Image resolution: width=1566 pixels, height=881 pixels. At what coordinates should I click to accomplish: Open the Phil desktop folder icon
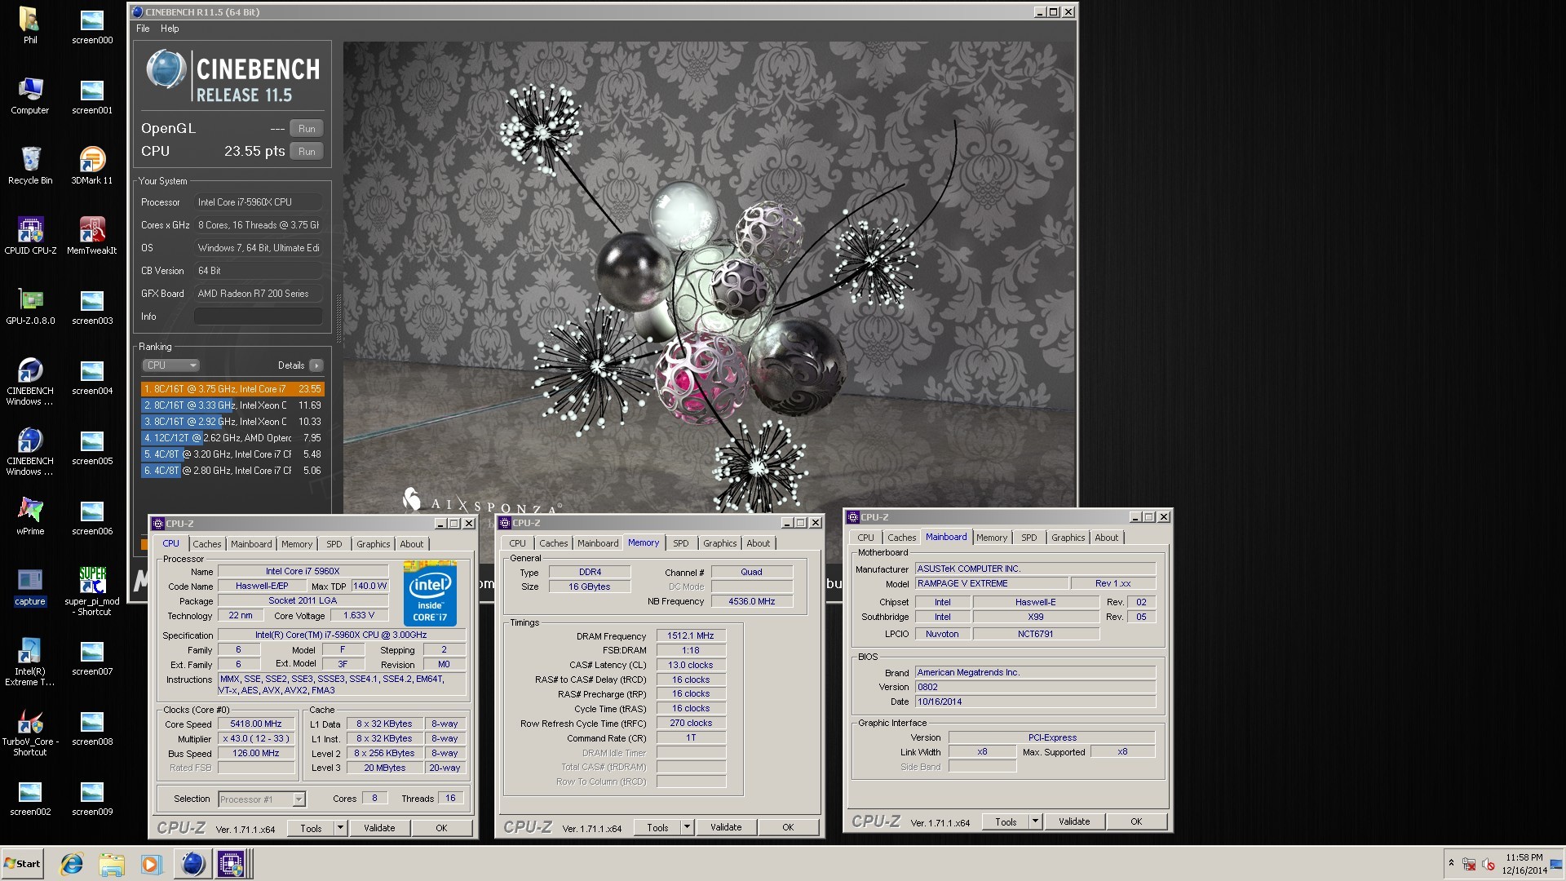click(30, 25)
